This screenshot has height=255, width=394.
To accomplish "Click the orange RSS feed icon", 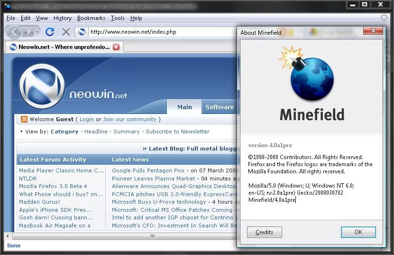I will [24, 119].
